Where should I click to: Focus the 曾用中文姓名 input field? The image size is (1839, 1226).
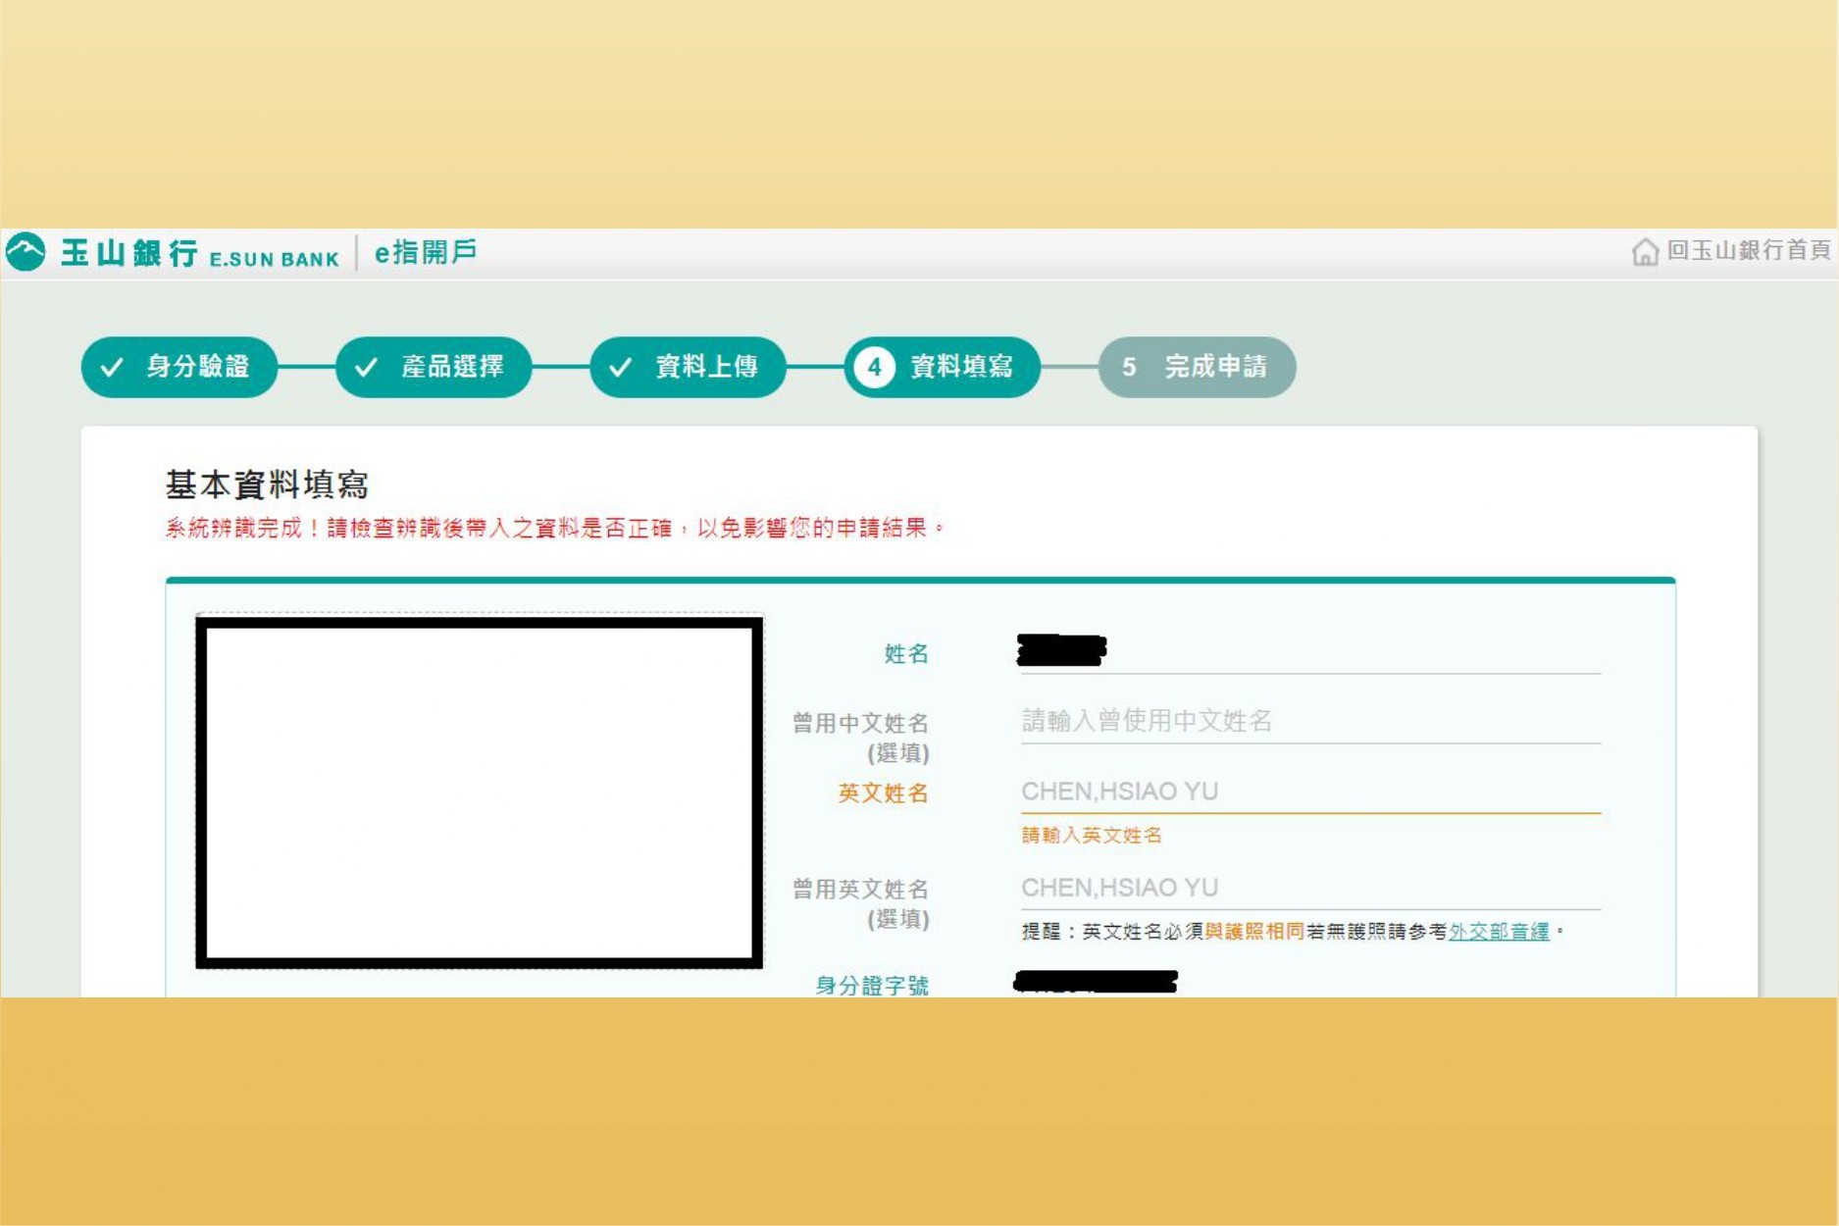coord(1310,721)
